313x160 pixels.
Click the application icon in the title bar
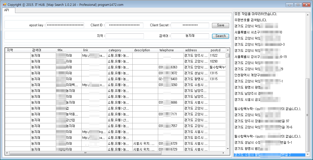pyautogui.click(x=4, y=5)
